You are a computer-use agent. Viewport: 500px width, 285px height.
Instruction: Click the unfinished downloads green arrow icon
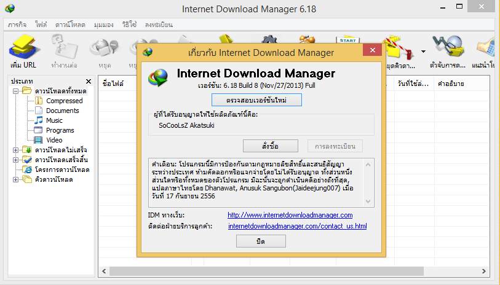pyautogui.click(x=27, y=150)
